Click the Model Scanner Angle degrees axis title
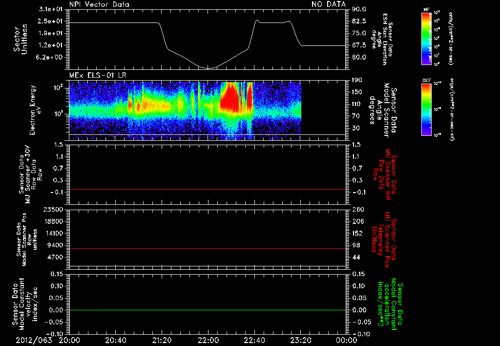500x346 pixels. tap(383, 110)
